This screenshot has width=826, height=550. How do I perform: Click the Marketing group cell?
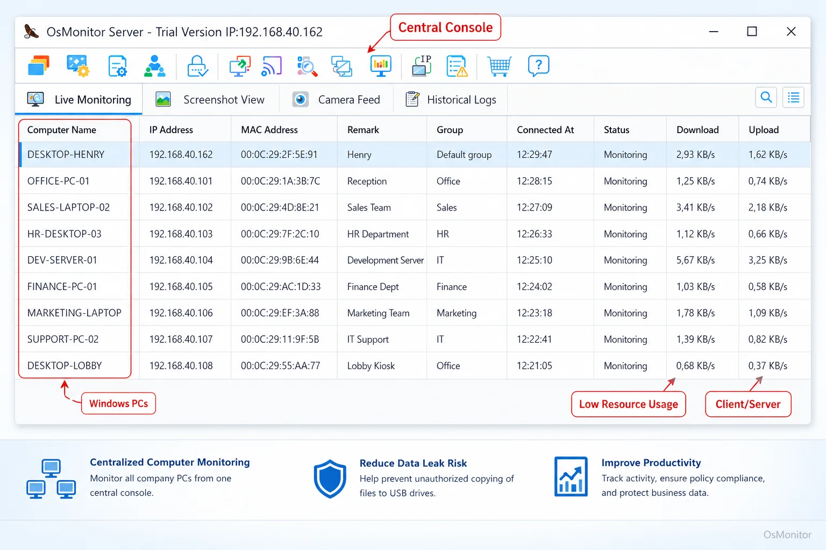(x=456, y=313)
